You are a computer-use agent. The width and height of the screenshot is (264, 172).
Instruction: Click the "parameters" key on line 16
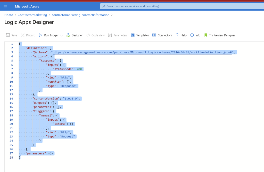point(43,107)
